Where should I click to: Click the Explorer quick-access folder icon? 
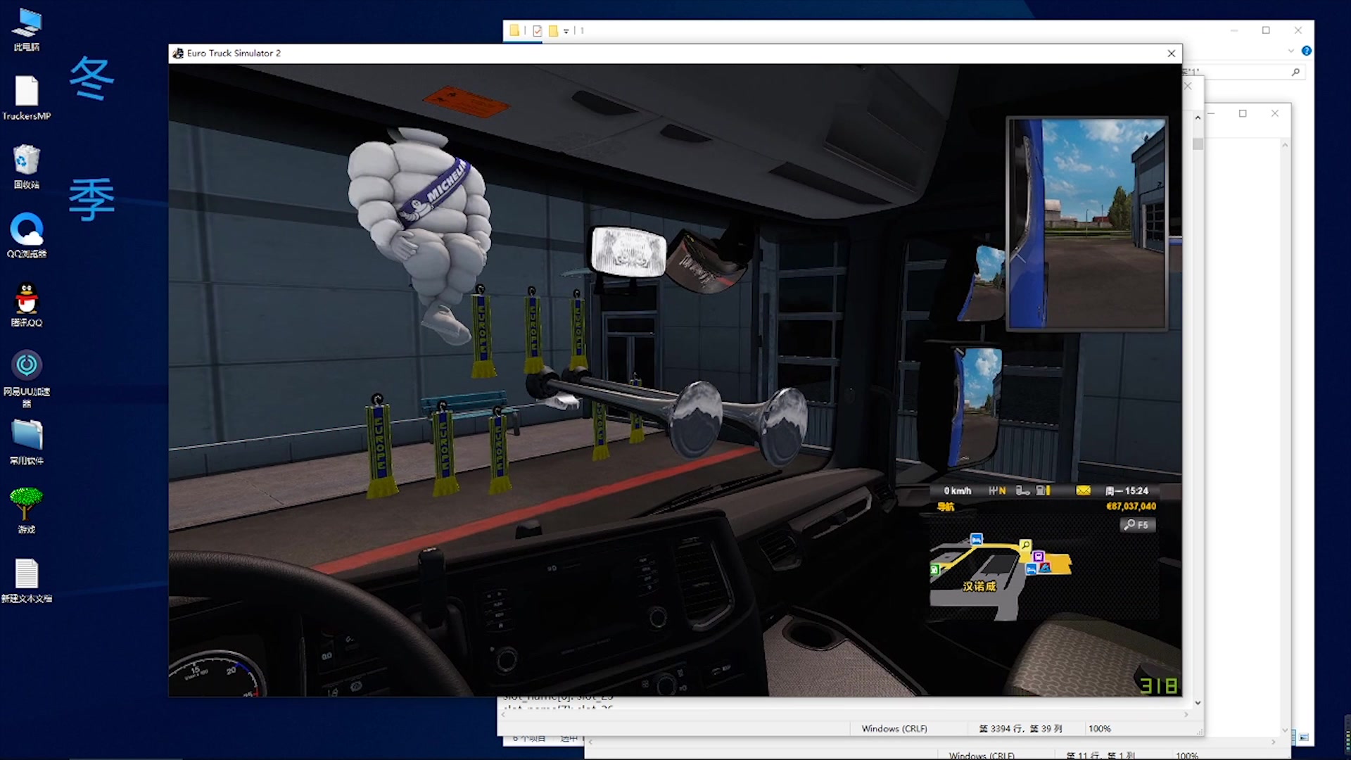point(514,30)
